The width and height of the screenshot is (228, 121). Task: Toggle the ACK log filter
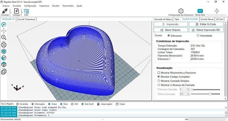[x=72, y=104]
